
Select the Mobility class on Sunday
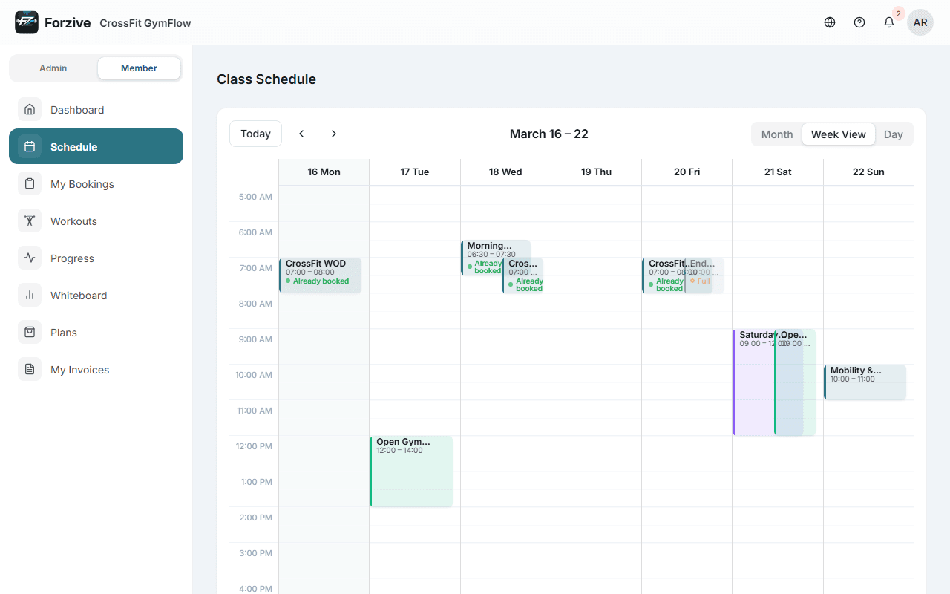pyautogui.click(x=865, y=380)
